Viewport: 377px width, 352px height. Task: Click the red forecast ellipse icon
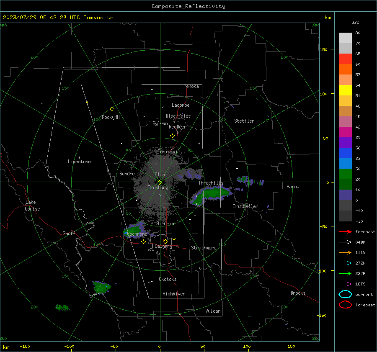point(345,305)
